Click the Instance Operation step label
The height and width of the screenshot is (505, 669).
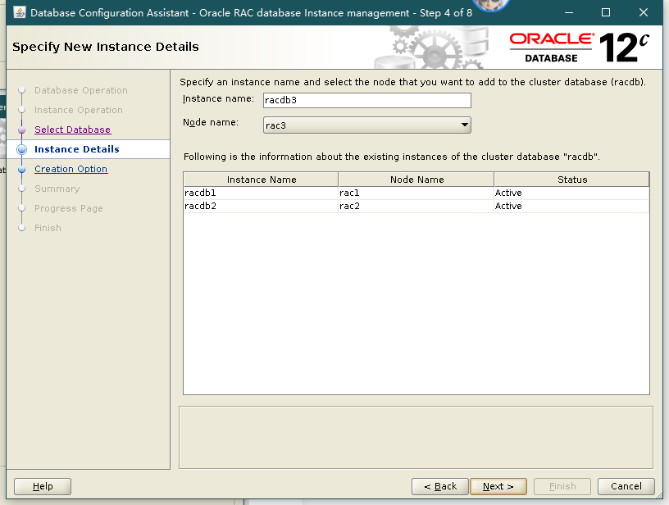[79, 110]
